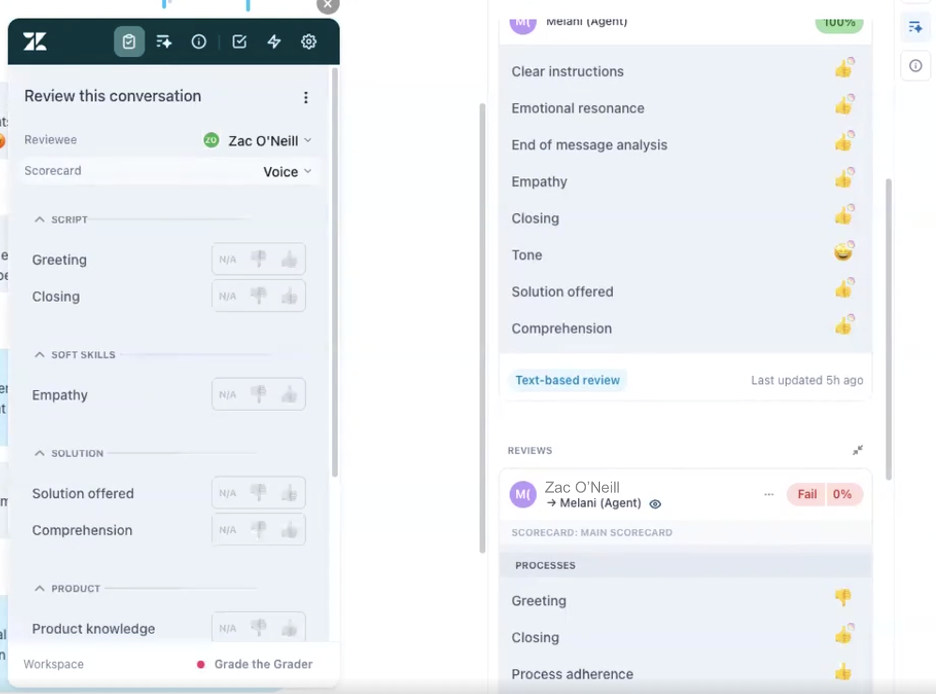Open the checkbox edit icon in header
The width and height of the screenshot is (936, 694).
tap(239, 41)
